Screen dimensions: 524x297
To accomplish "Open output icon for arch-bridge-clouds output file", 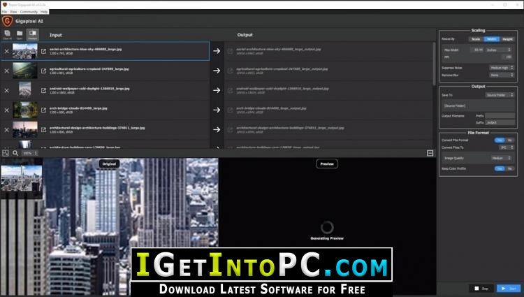I will click(x=230, y=110).
